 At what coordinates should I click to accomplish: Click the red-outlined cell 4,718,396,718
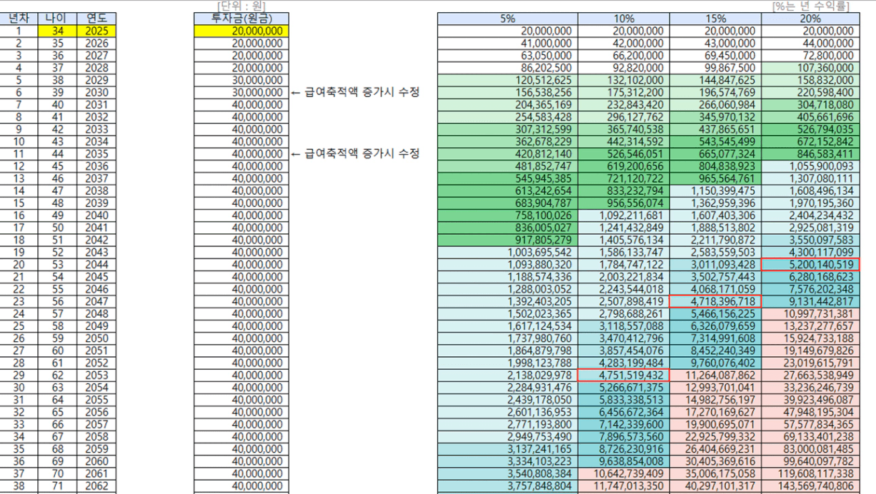[715, 302]
